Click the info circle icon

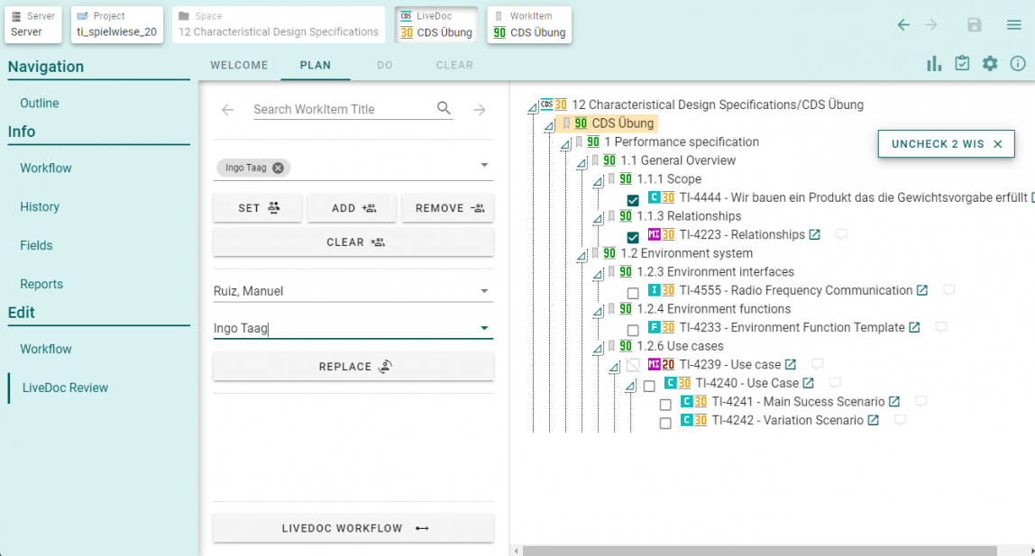click(x=1018, y=63)
